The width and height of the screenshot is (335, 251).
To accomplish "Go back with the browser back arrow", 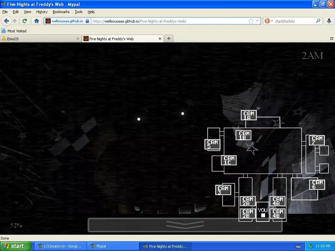I will [6, 21].
